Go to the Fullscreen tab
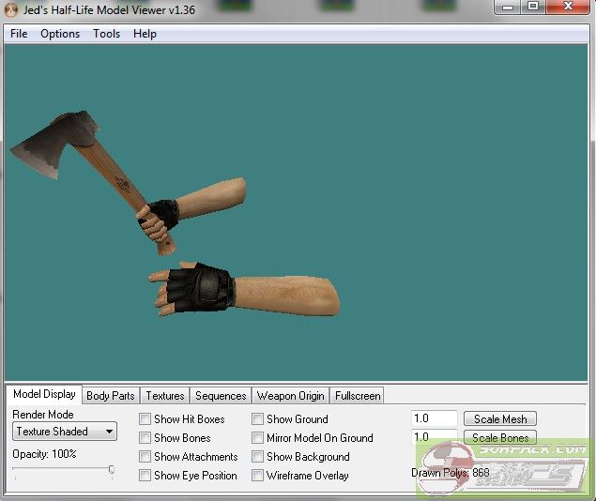This screenshot has height=501, width=596. (x=357, y=396)
